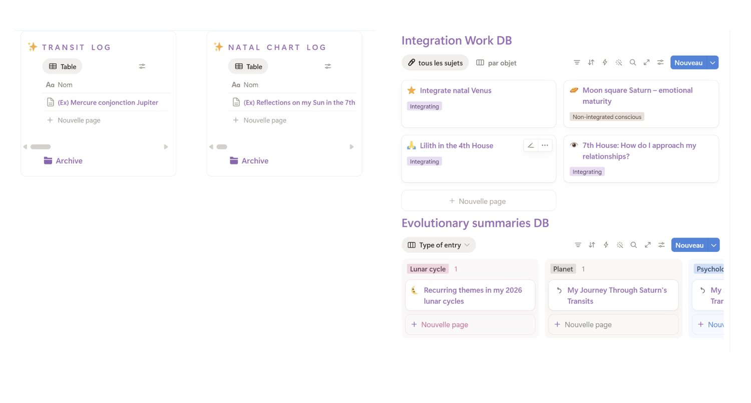Open lightning automations icon in Integration Work DB
751x403 pixels.
coord(605,62)
